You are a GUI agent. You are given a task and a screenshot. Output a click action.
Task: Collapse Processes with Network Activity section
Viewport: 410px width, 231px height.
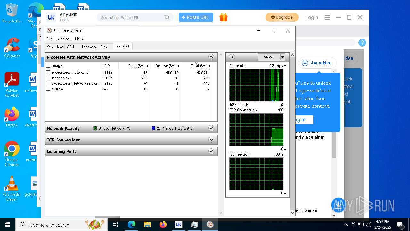(x=211, y=57)
